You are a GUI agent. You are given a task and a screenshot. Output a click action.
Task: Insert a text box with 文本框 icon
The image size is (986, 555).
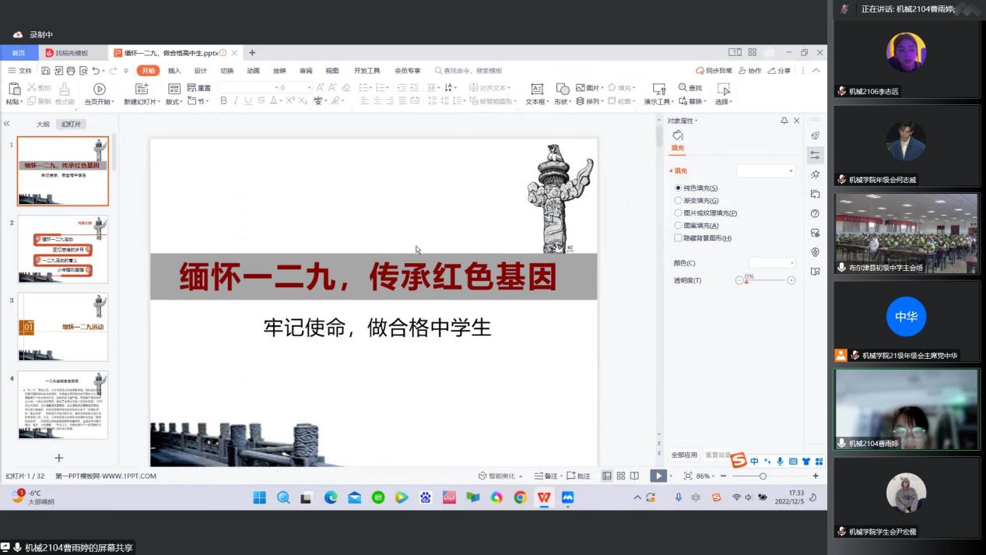point(536,89)
